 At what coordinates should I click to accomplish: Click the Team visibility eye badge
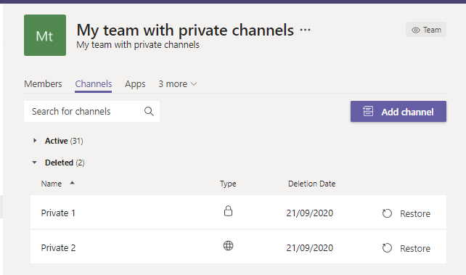pos(426,30)
